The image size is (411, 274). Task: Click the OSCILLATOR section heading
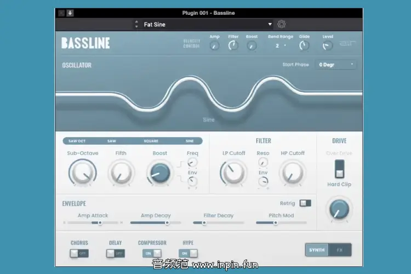coord(77,65)
